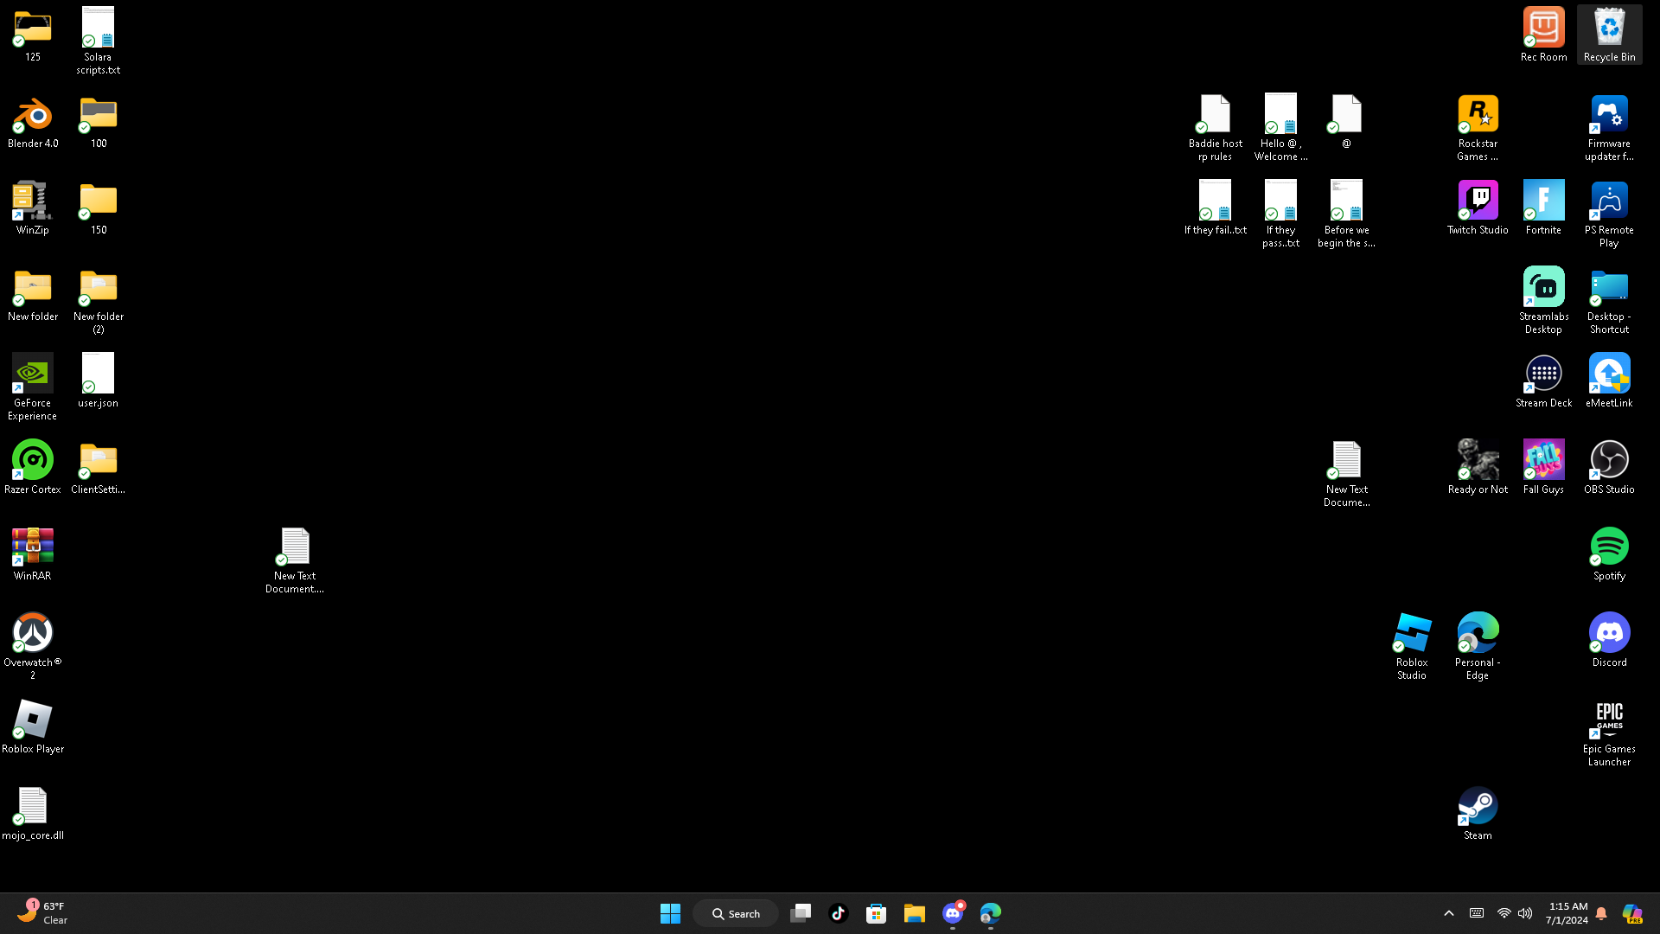Image resolution: width=1660 pixels, height=934 pixels.
Task: Click the Fortnite desktop icon
Action: [1544, 209]
